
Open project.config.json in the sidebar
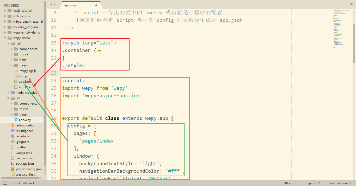(x=28, y=169)
